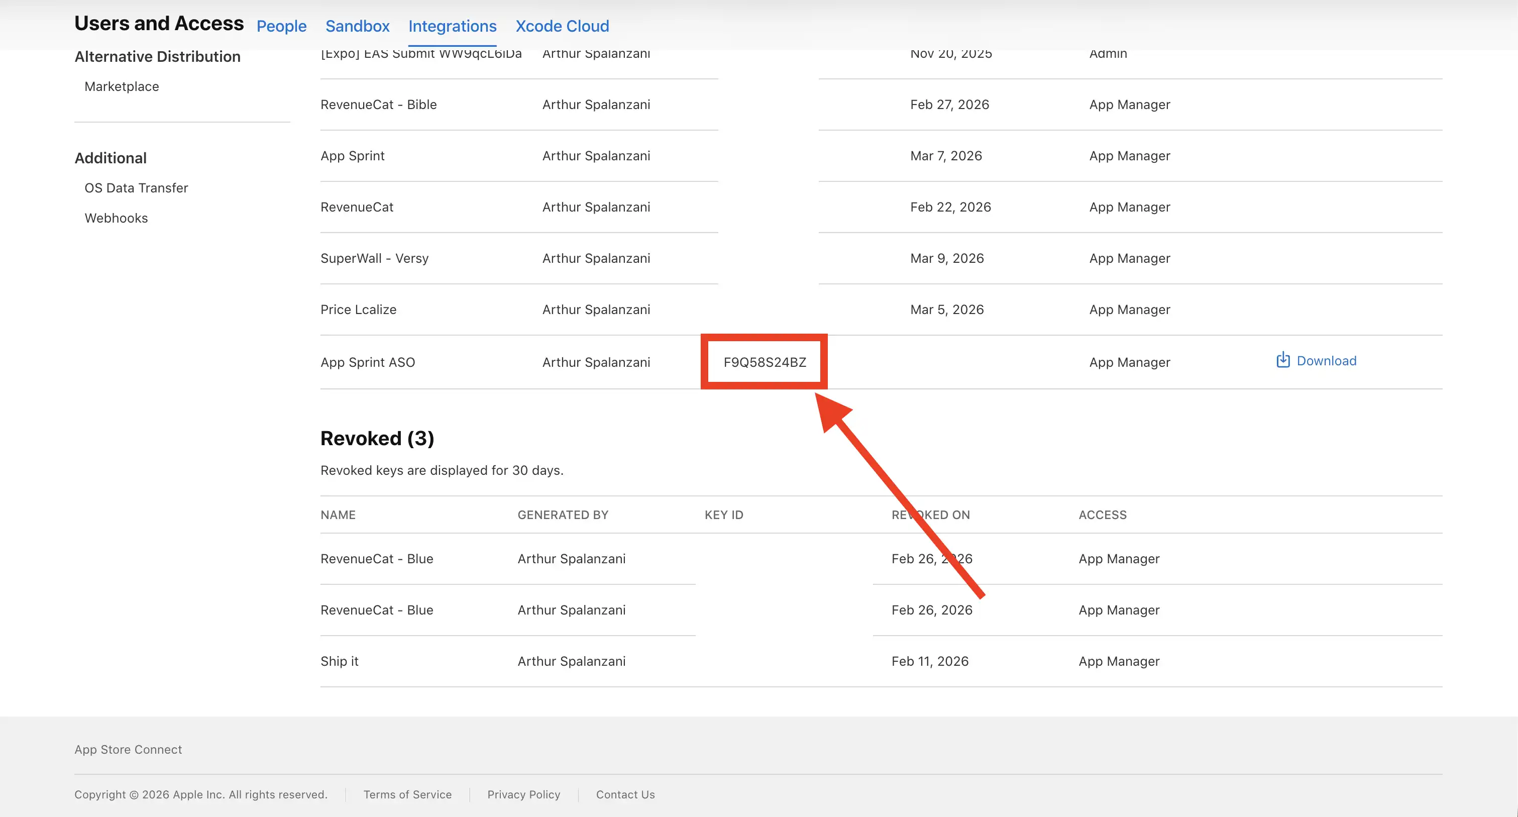Select key ID F9Q58S24BZ
This screenshot has width=1518, height=817.
(x=765, y=362)
